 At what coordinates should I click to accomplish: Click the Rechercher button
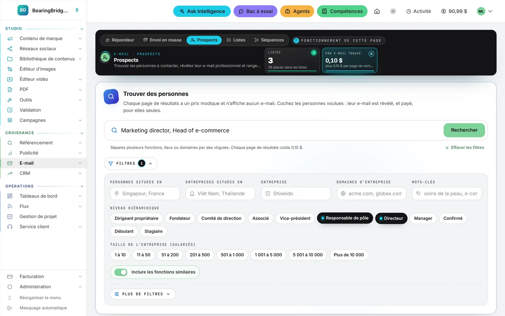click(x=464, y=130)
